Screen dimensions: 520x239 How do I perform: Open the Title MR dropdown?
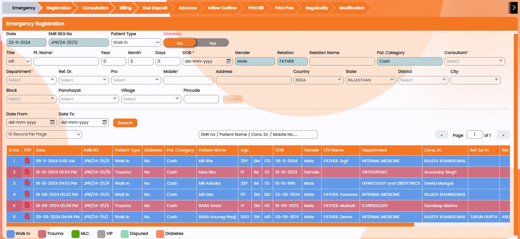point(19,61)
